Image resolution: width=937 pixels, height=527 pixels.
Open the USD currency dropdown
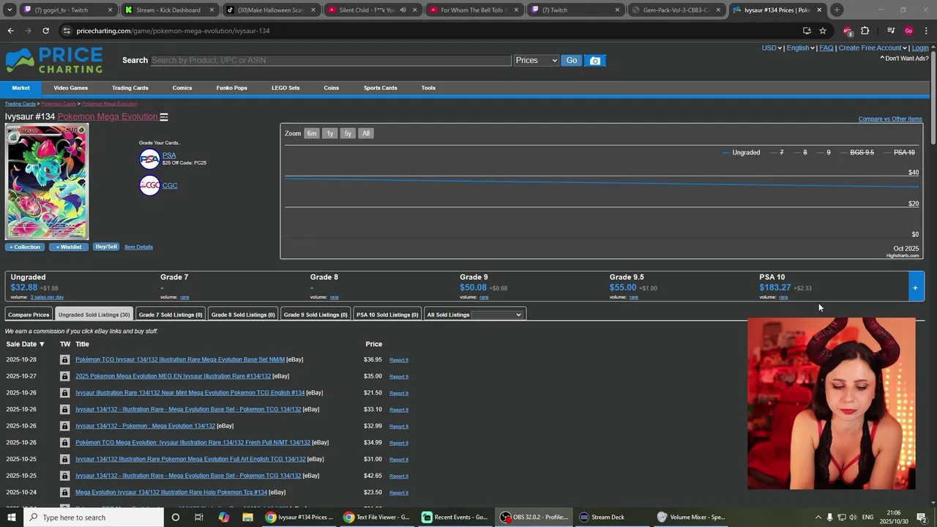(x=771, y=48)
